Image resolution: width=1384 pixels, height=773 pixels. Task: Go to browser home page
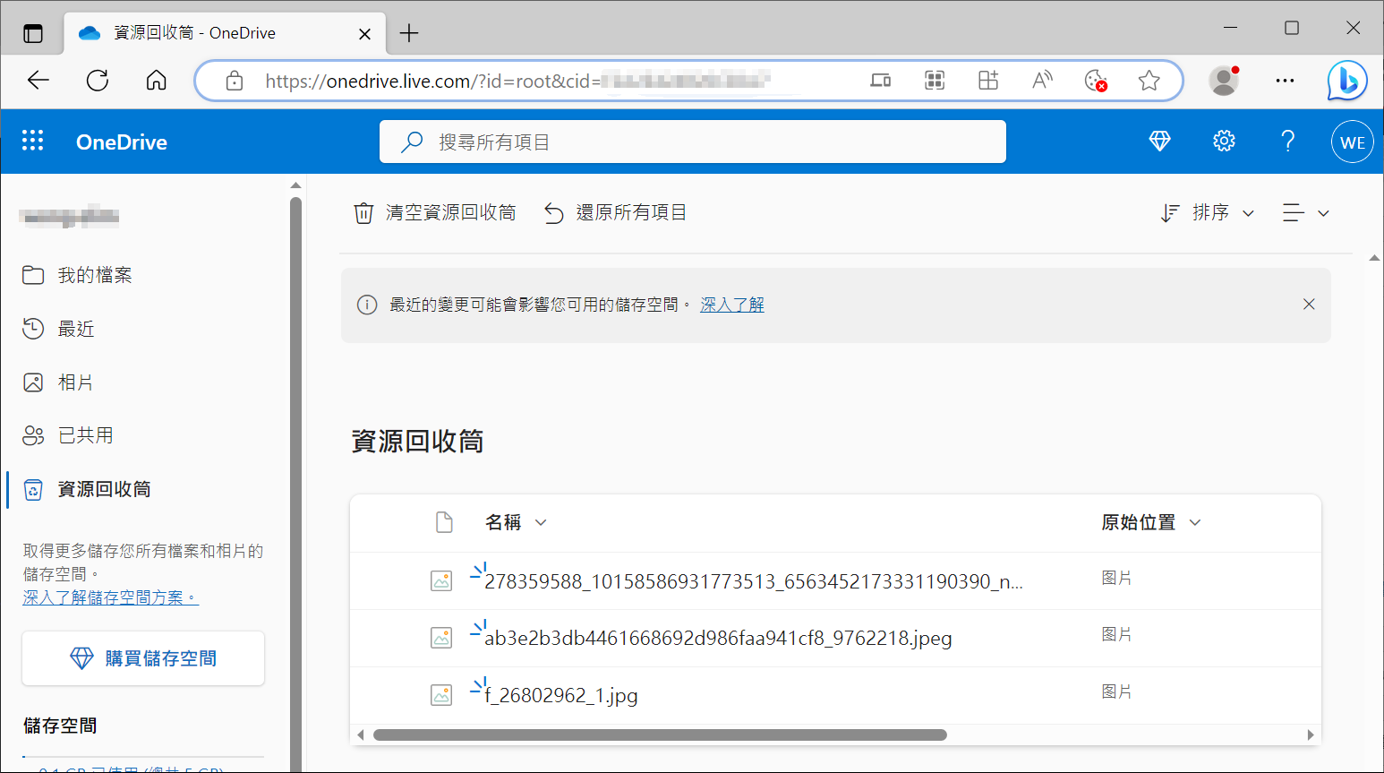tap(157, 81)
